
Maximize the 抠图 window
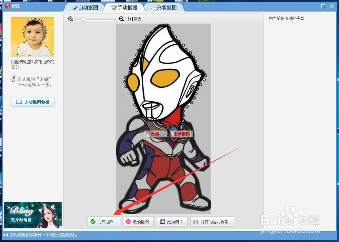click(323, 6)
